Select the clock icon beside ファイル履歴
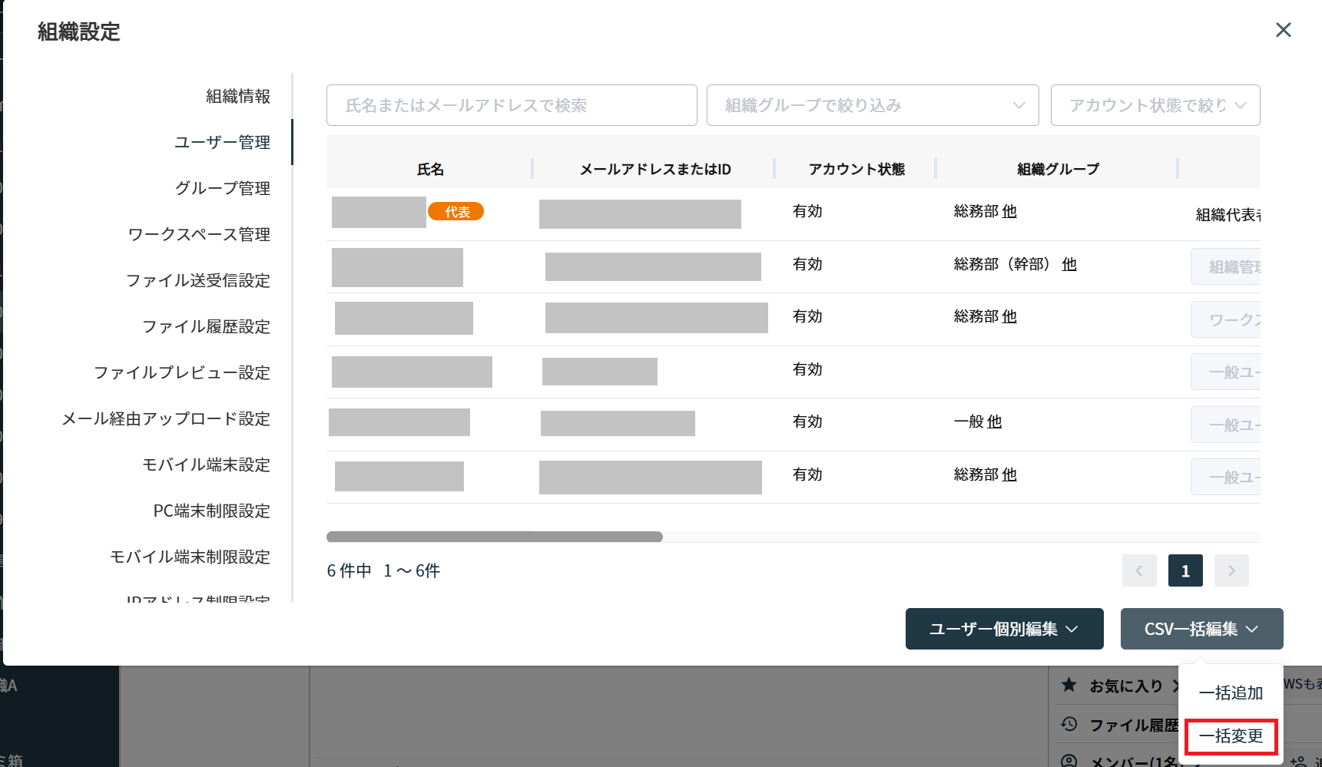The width and height of the screenshot is (1322, 767). point(1069,724)
